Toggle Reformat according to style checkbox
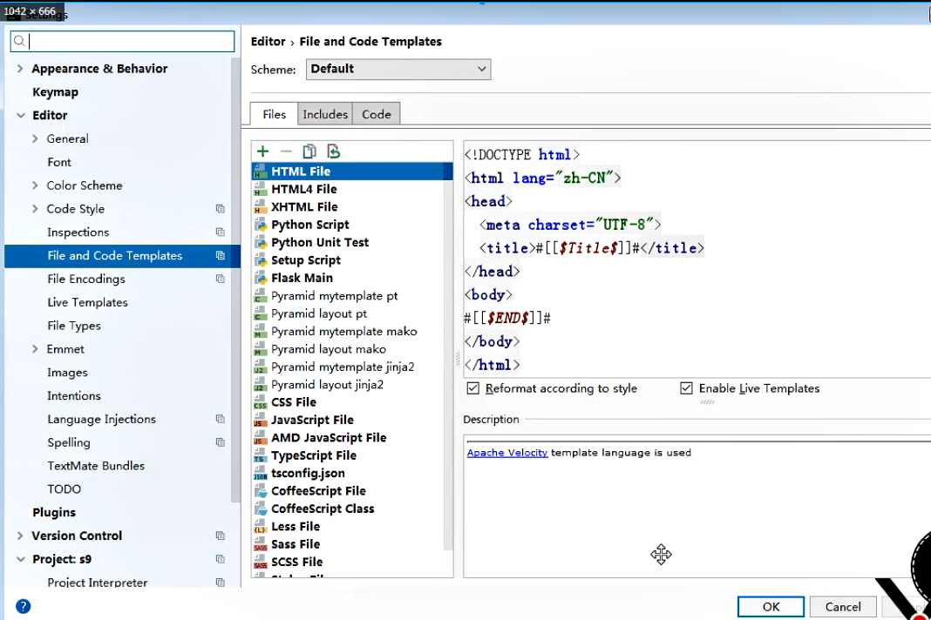The image size is (931, 620). (x=473, y=388)
